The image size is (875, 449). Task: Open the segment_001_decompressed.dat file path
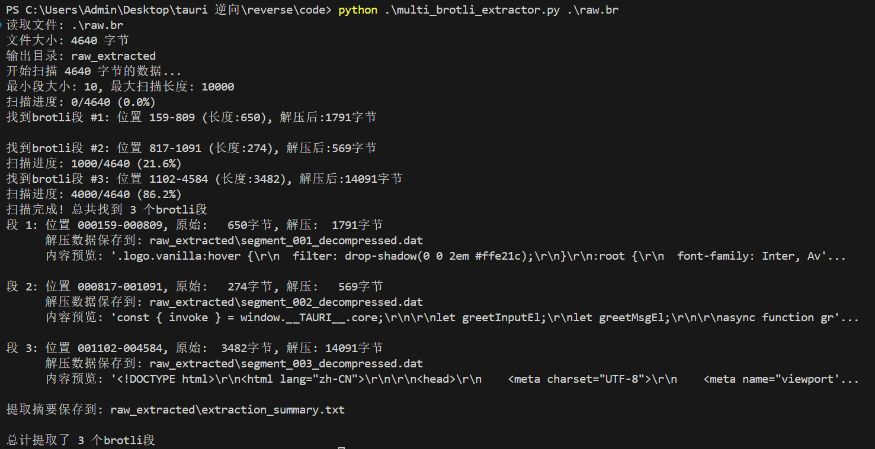point(286,241)
